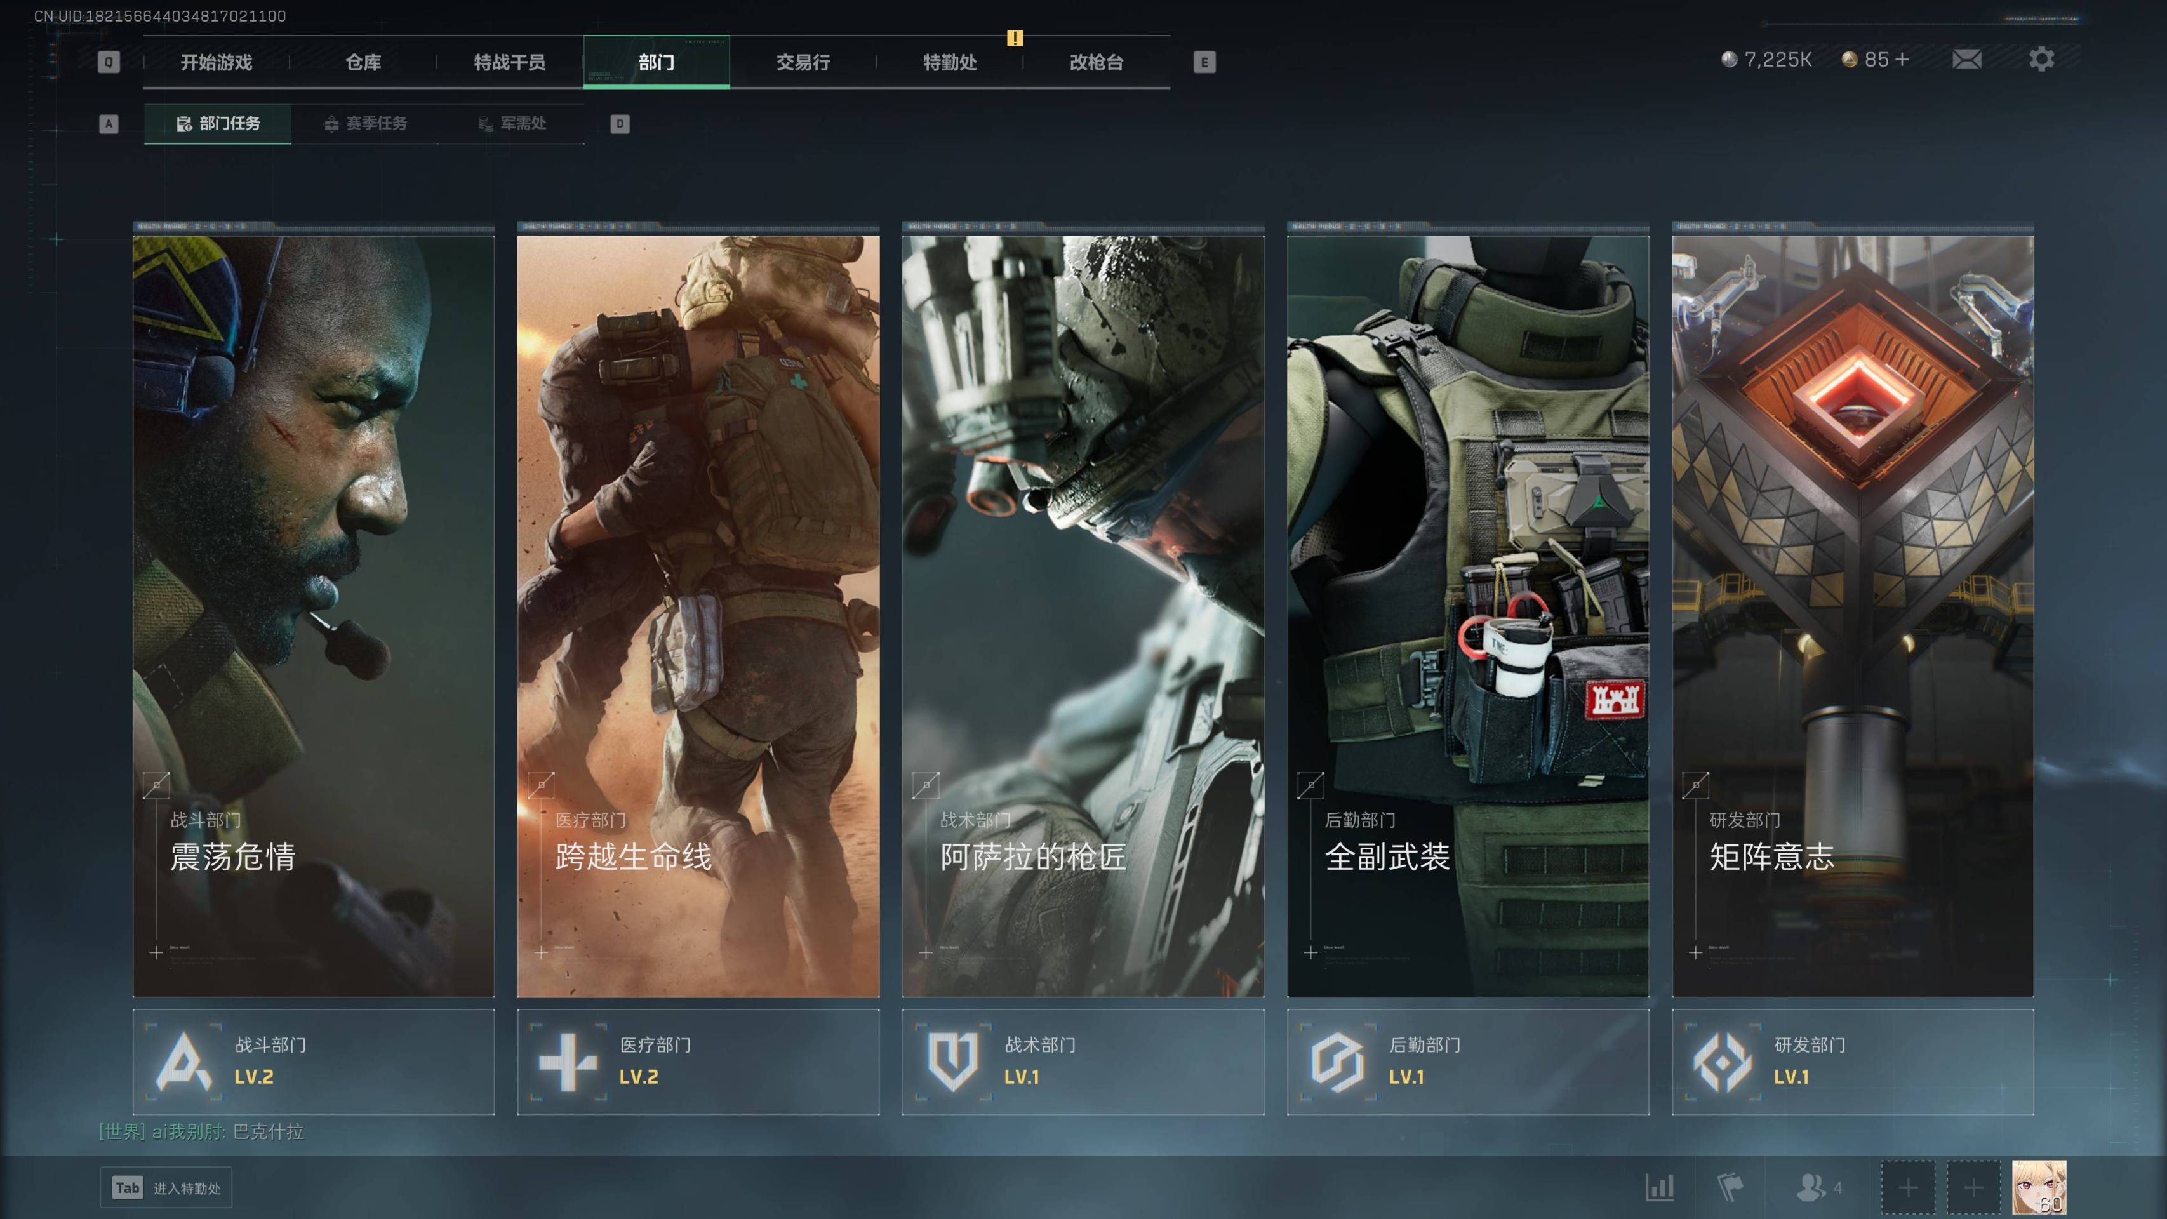Screen dimensions: 2167x1219
Task: Click the plus next to 85 currency
Action: click(1902, 59)
